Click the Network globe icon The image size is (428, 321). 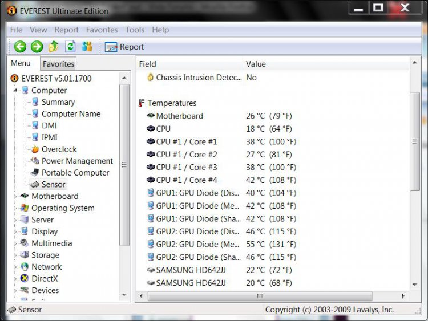(x=25, y=266)
